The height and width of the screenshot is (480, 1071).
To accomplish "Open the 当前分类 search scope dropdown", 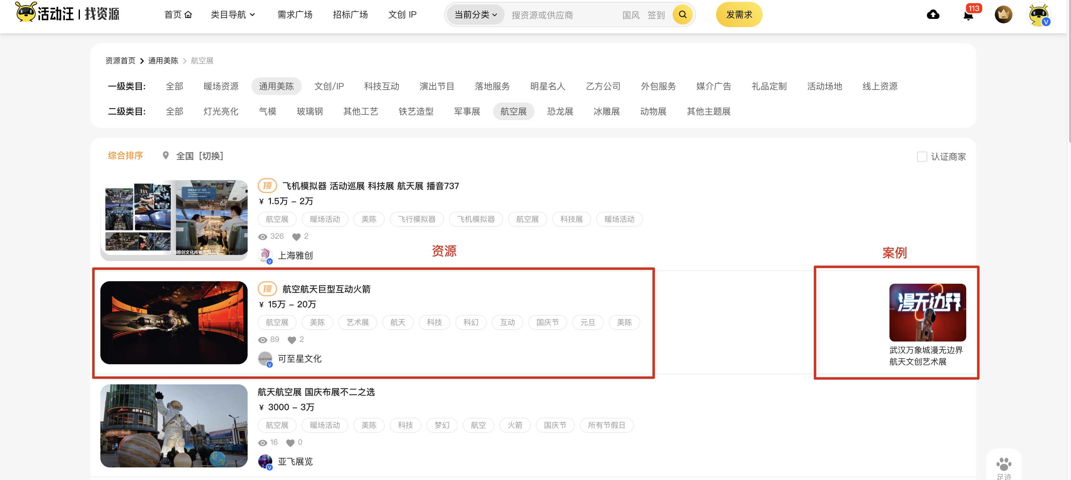I will [x=475, y=15].
